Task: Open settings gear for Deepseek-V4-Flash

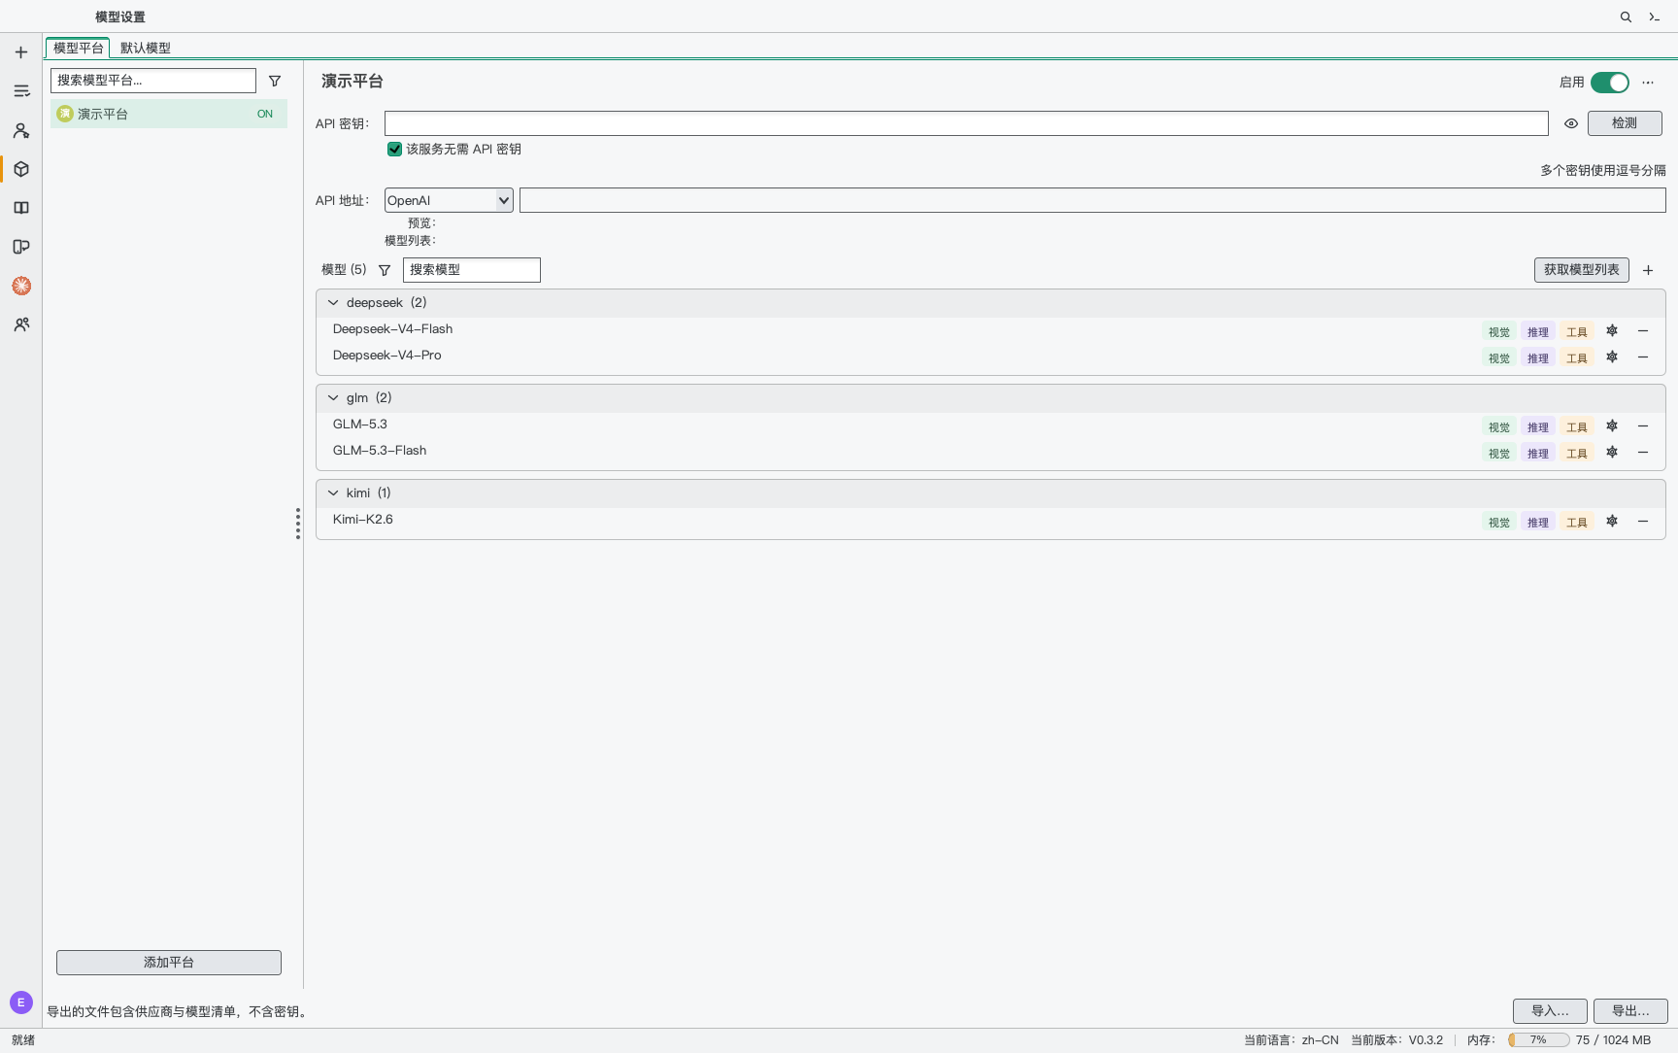Action: [x=1612, y=331]
